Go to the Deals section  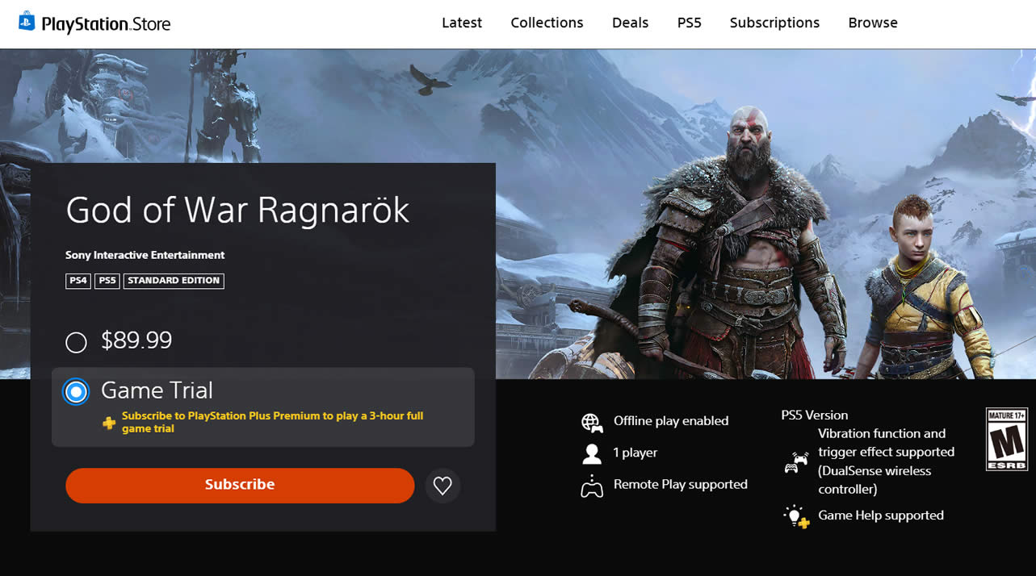(x=630, y=23)
